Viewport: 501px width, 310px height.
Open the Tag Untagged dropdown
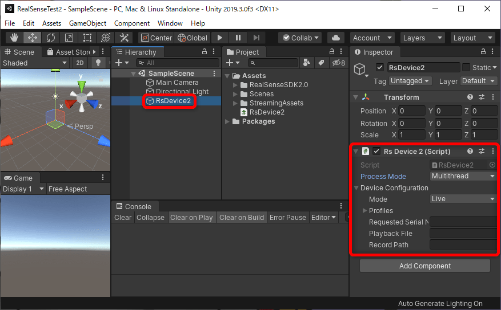[410, 81]
